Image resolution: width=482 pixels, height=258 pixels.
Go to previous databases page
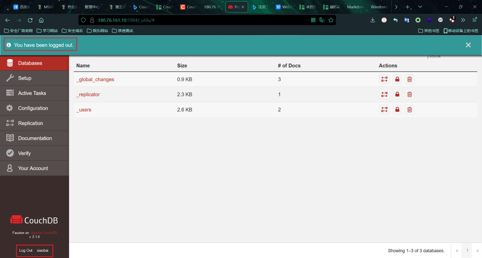457,250
